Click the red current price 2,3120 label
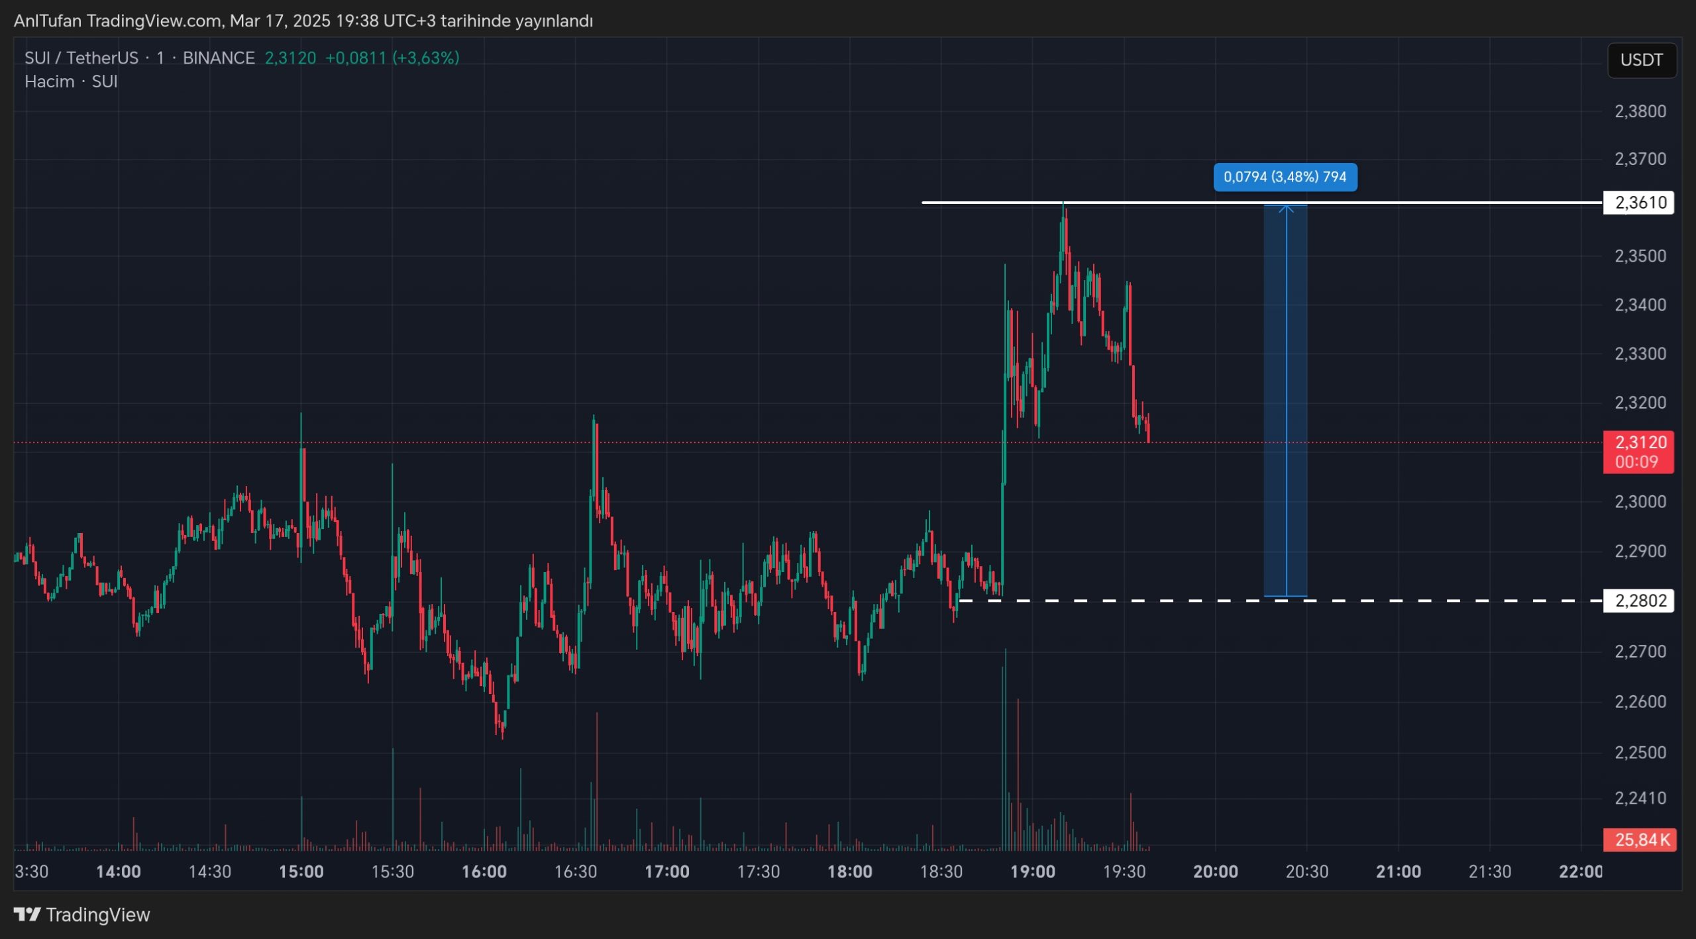 tap(1638, 452)
